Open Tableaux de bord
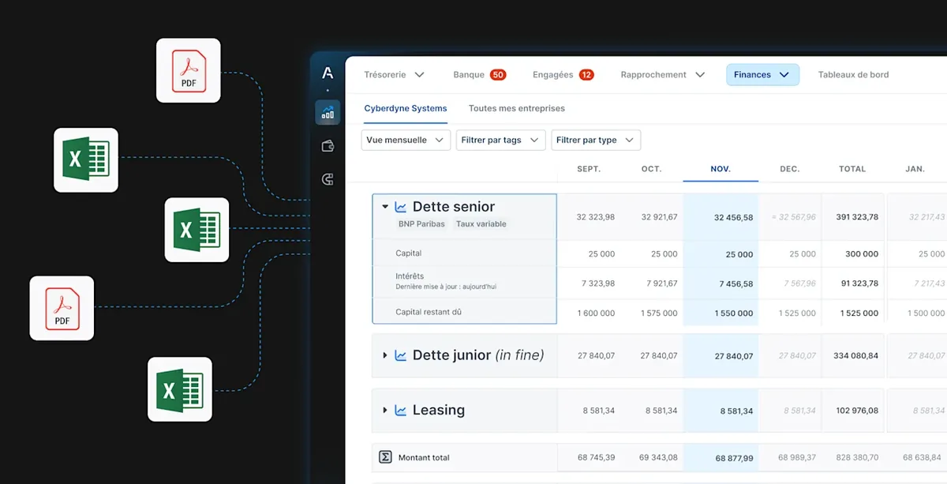 [853, 75]
